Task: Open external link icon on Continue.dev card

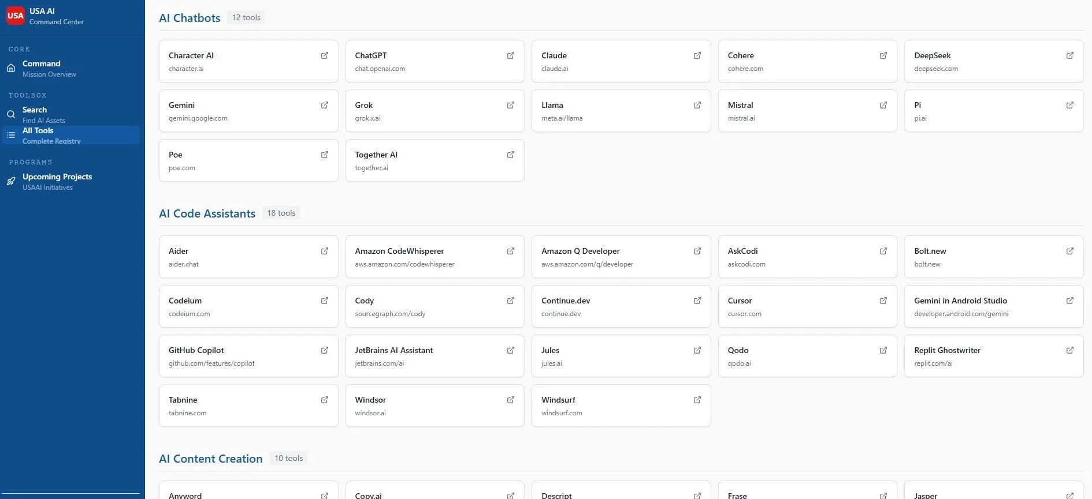Action: point(697,301)
